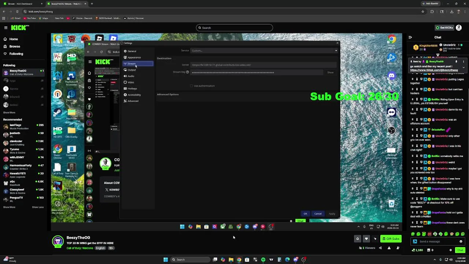469x264 pixels.
Task: Click the Gift Subs button
Action: [391, 239]
